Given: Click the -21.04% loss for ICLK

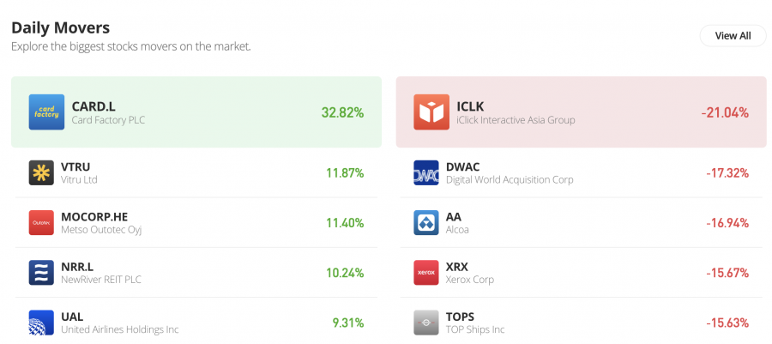Looking at the screenshot, I should [x=724, y=112].
